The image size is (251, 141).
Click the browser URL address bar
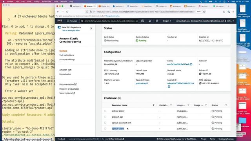coord(146,12)
